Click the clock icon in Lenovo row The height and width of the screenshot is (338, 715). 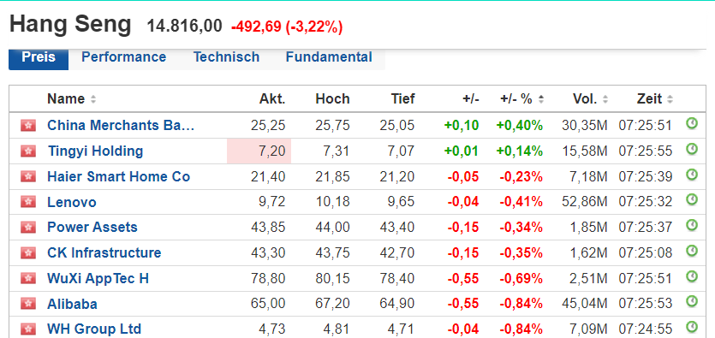692,199
